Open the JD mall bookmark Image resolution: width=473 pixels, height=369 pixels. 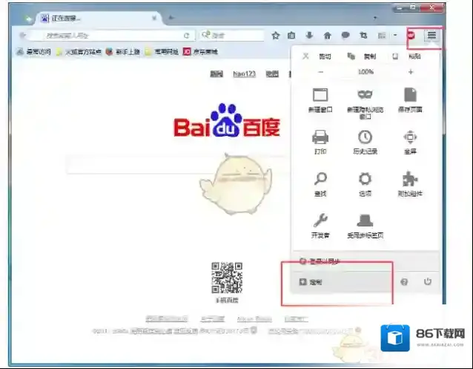coord(201,52)
